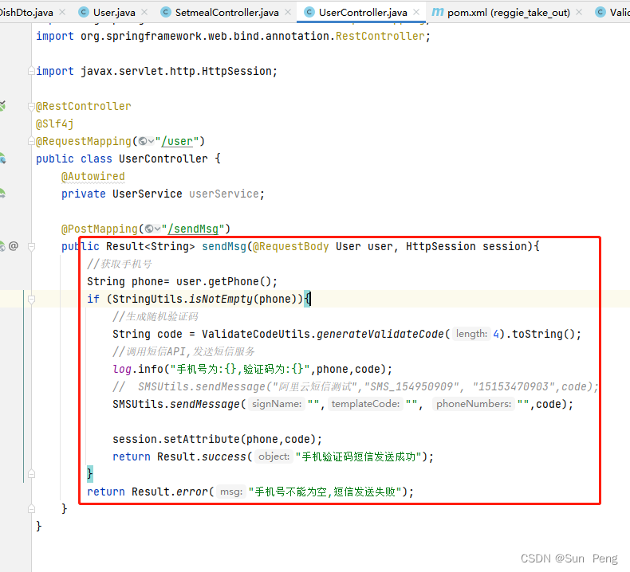
Task: Click the Result.success return statement
Action: 274,456
